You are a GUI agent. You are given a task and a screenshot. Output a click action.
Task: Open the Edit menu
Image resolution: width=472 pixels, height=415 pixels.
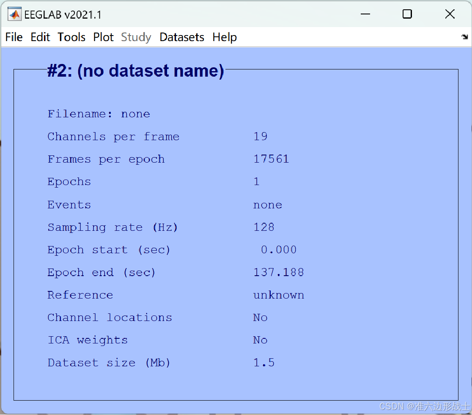click(x=40, y=37)
